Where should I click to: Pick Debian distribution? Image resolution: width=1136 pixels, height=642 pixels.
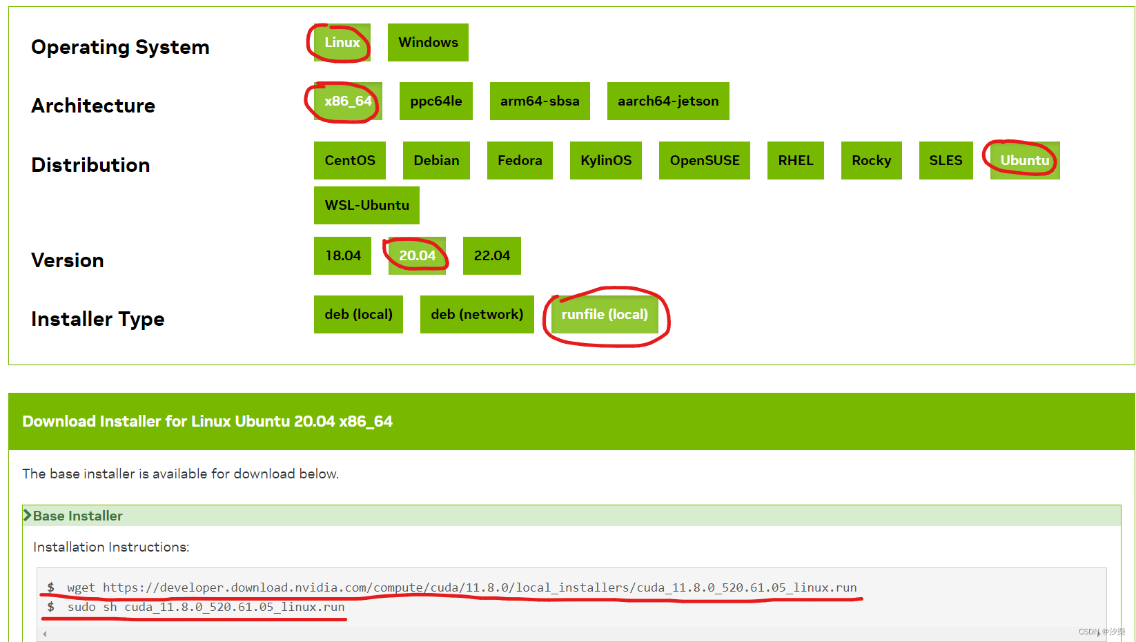click(436, 160)
